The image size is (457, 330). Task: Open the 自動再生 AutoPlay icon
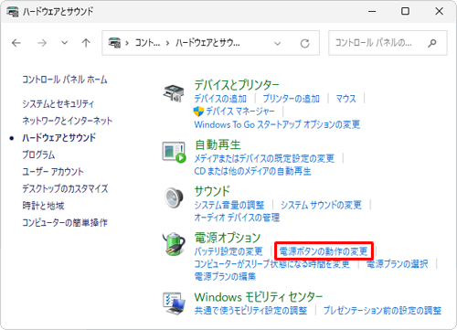tap(174, 152)
